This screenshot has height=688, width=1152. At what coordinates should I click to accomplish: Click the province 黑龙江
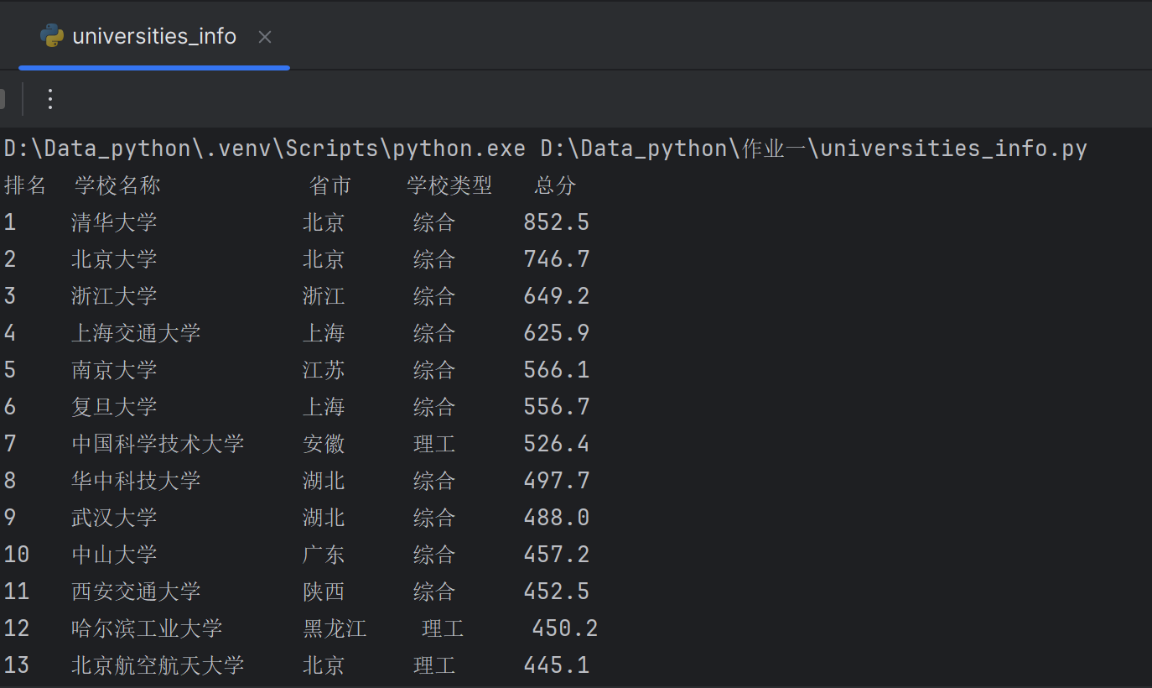click(x=335, y=628)
